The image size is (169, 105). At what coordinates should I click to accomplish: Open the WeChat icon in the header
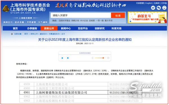tap(159, 8)
